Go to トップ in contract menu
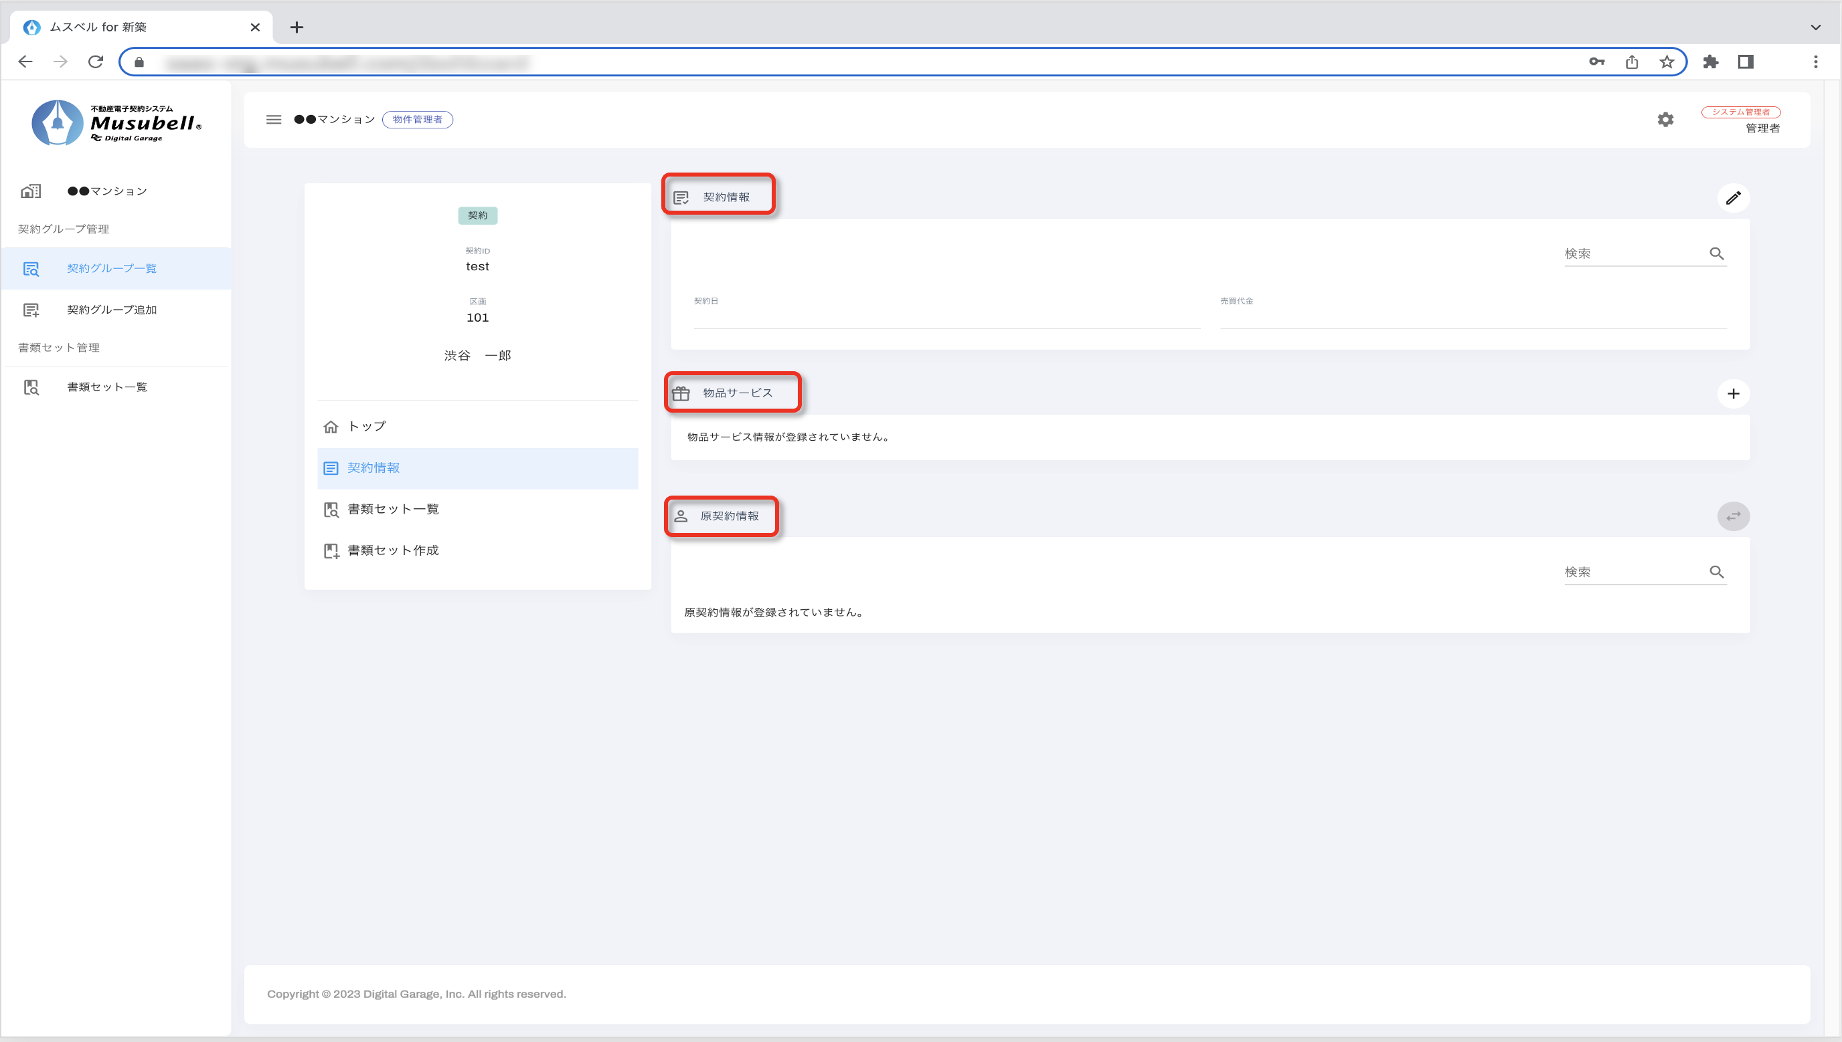 [x=367, y=427]
